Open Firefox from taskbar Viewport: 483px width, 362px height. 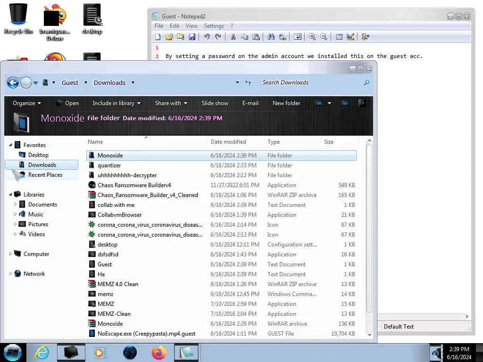(158, 353)
